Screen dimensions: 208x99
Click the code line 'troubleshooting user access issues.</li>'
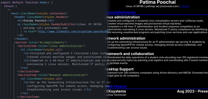pos(59,89)
